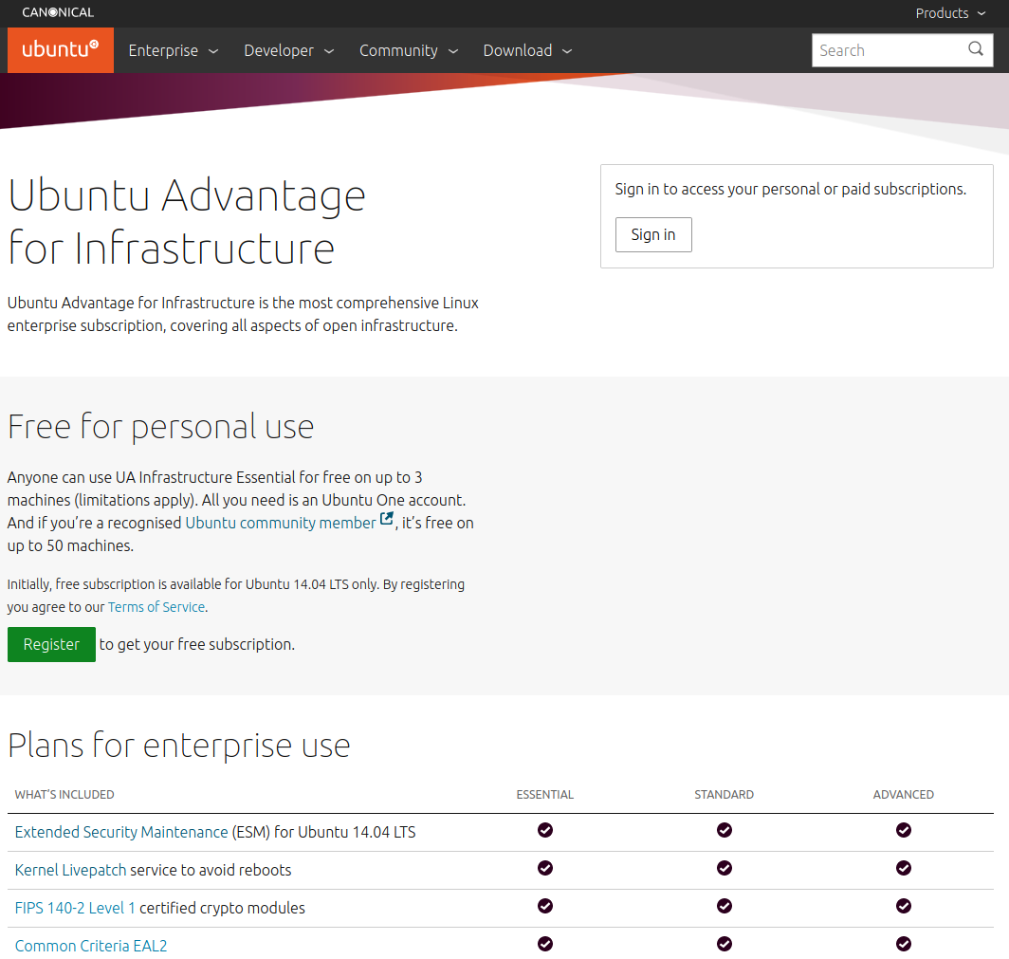Click FIPS 140-2 checkmark under Standard
This screenshot has width=1009, height=959.
(724, 906)
